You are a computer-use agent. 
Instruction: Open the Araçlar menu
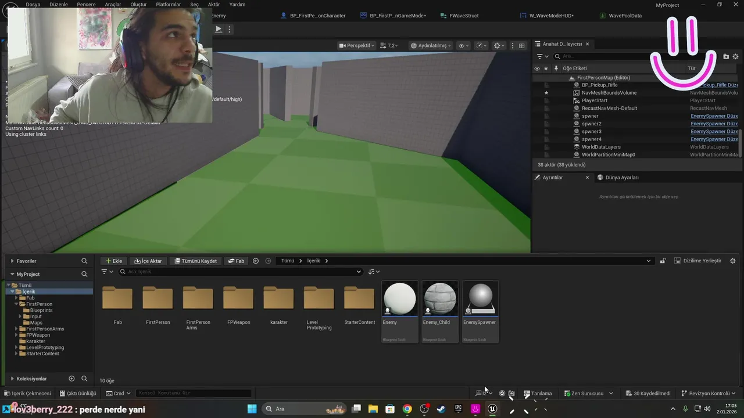click(113, 4)
